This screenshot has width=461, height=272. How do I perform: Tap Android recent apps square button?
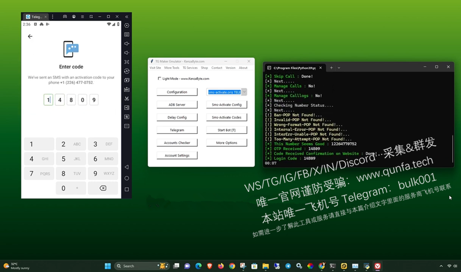tap(127, 190)
